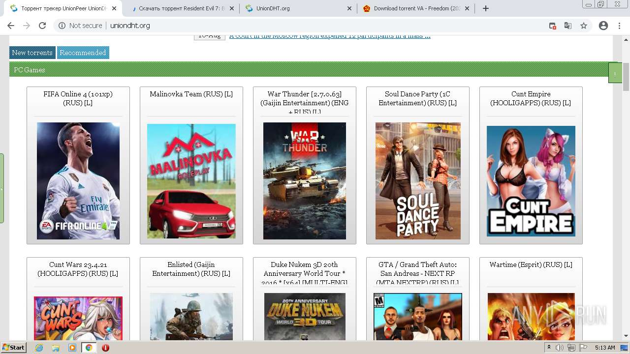The width and height of the screenshot is (630, 354).
Task: Click the page scrollbar up arrow
Action: pos(626,39)
